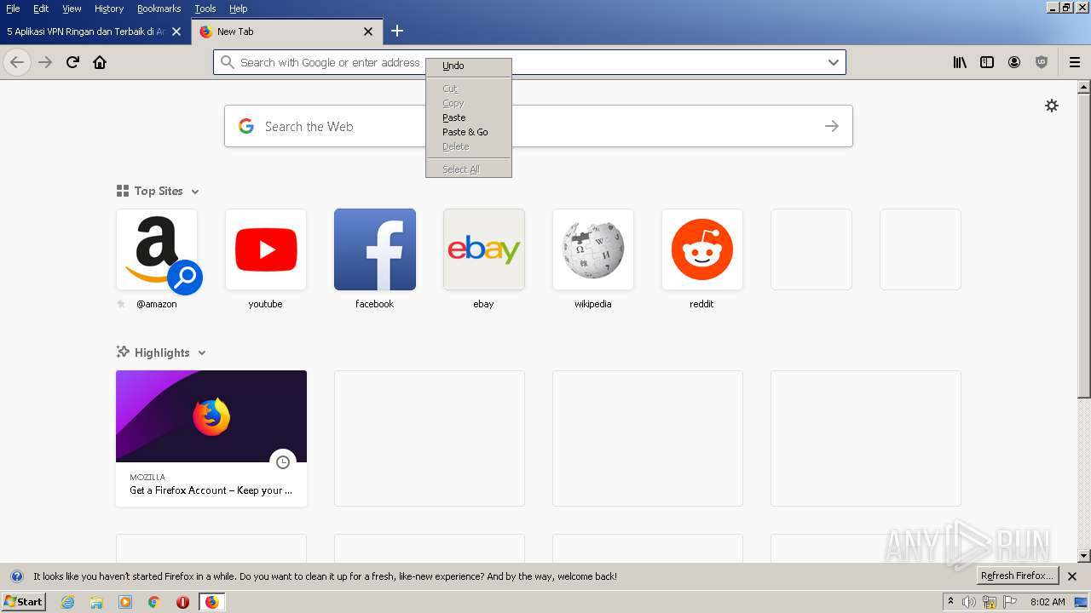Click the notification bar question icon

click(16, 576)
